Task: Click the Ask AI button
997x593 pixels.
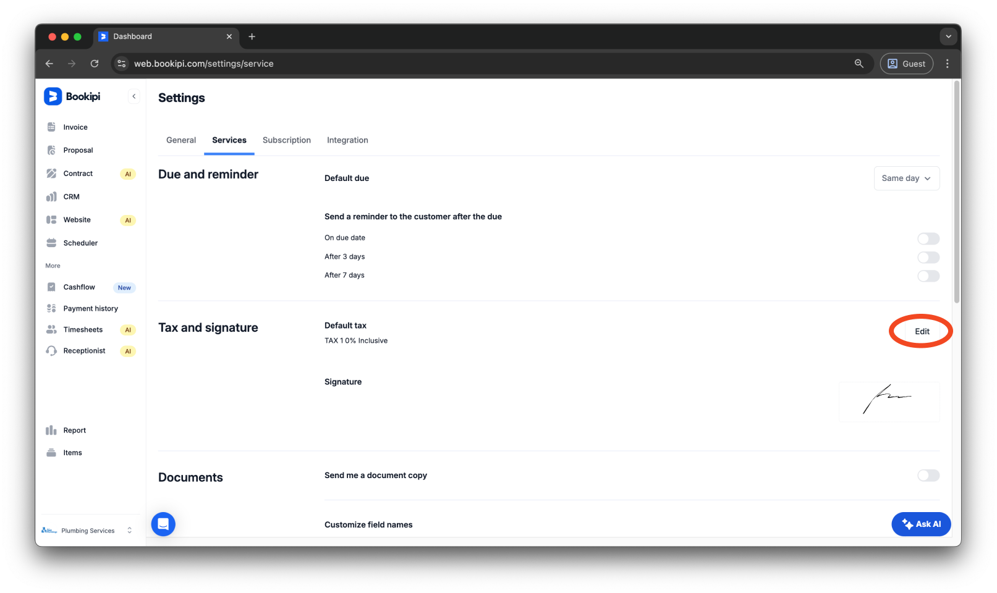Action: click(921, 524)
